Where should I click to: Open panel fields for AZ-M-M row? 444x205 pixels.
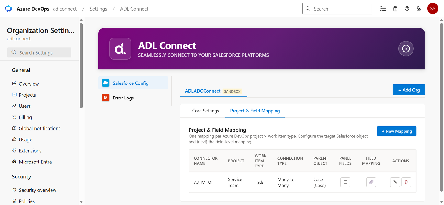click(x=345, y=182)
